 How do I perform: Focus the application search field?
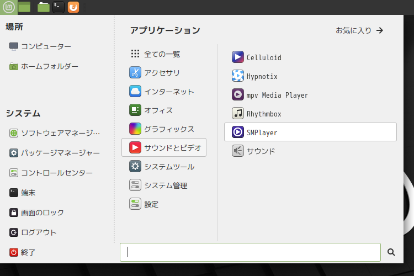(250, 252)
